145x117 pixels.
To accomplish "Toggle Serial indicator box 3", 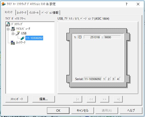I will point(115,79).
